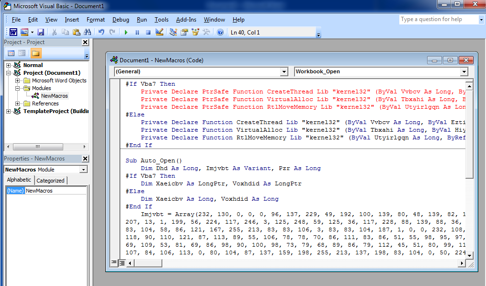486x286 pixels.
Task: Click View Code icon in Project pane
Action: (x=11, y=53)
